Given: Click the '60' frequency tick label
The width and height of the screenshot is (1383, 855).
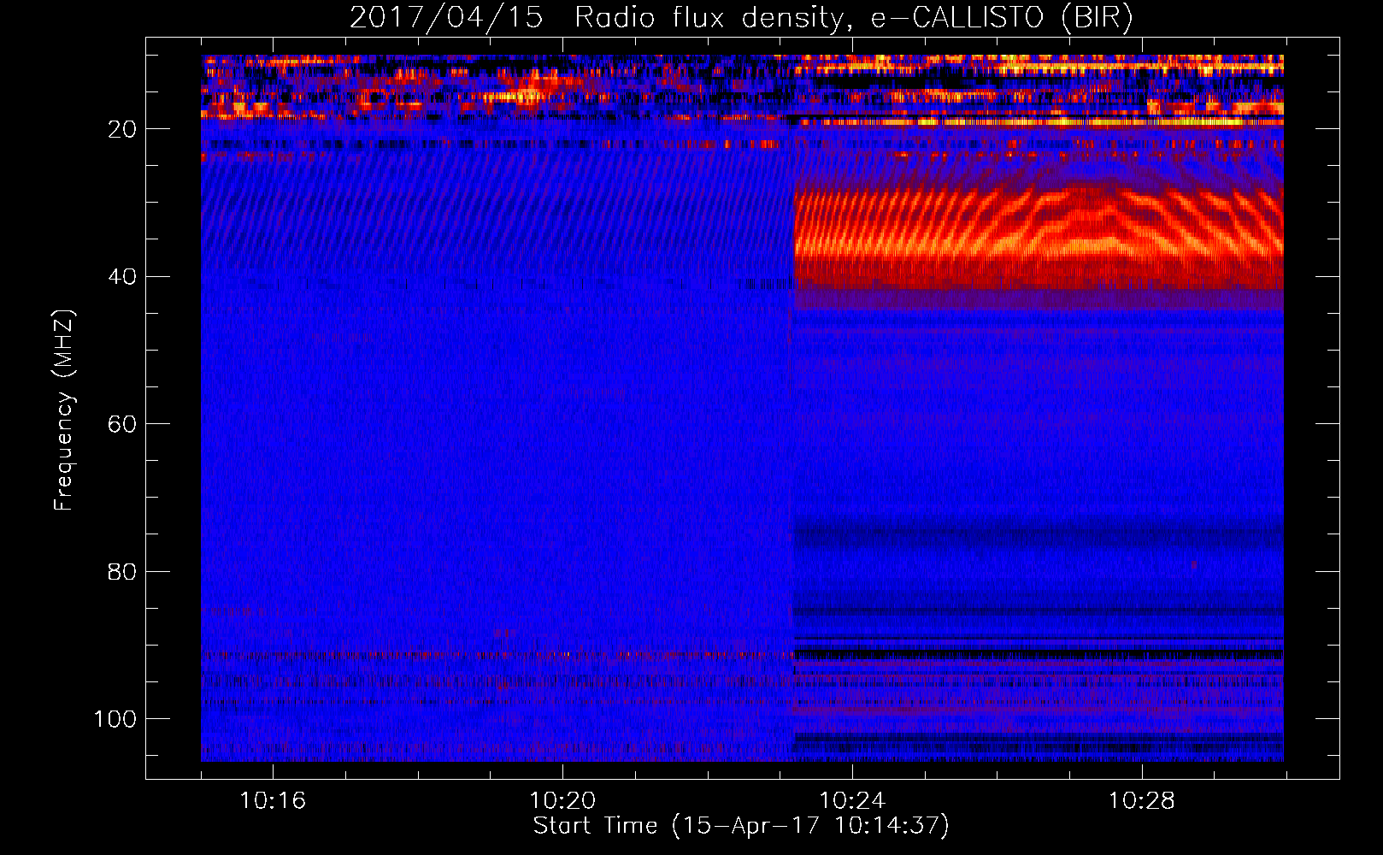Looking at the screenshot, I should coord(122,424).
